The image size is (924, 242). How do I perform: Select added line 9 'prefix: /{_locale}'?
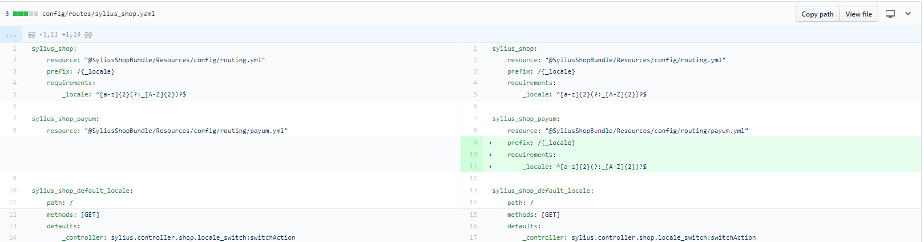coord(541,143)
